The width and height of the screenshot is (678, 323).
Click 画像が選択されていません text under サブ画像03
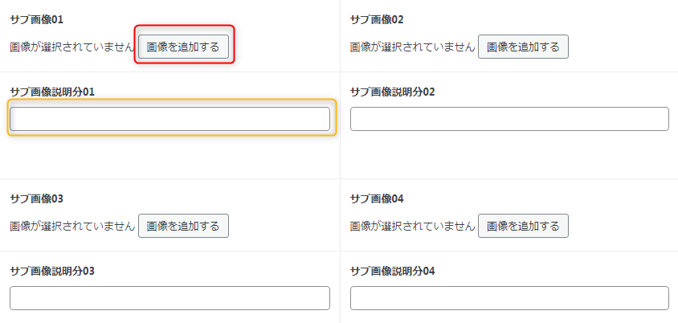click(71, 226)
